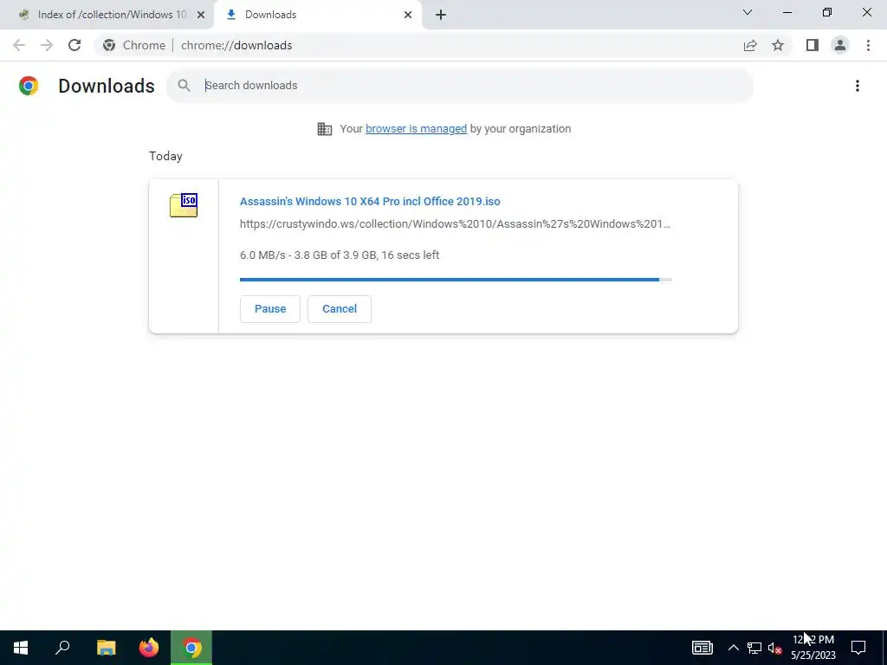
Task: Click the 'Today' date heading
Action: click(165, 156)
